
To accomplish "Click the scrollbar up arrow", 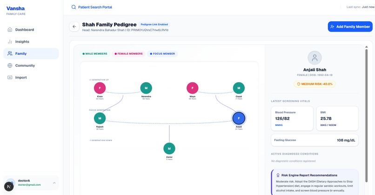I will coord(366,47).
